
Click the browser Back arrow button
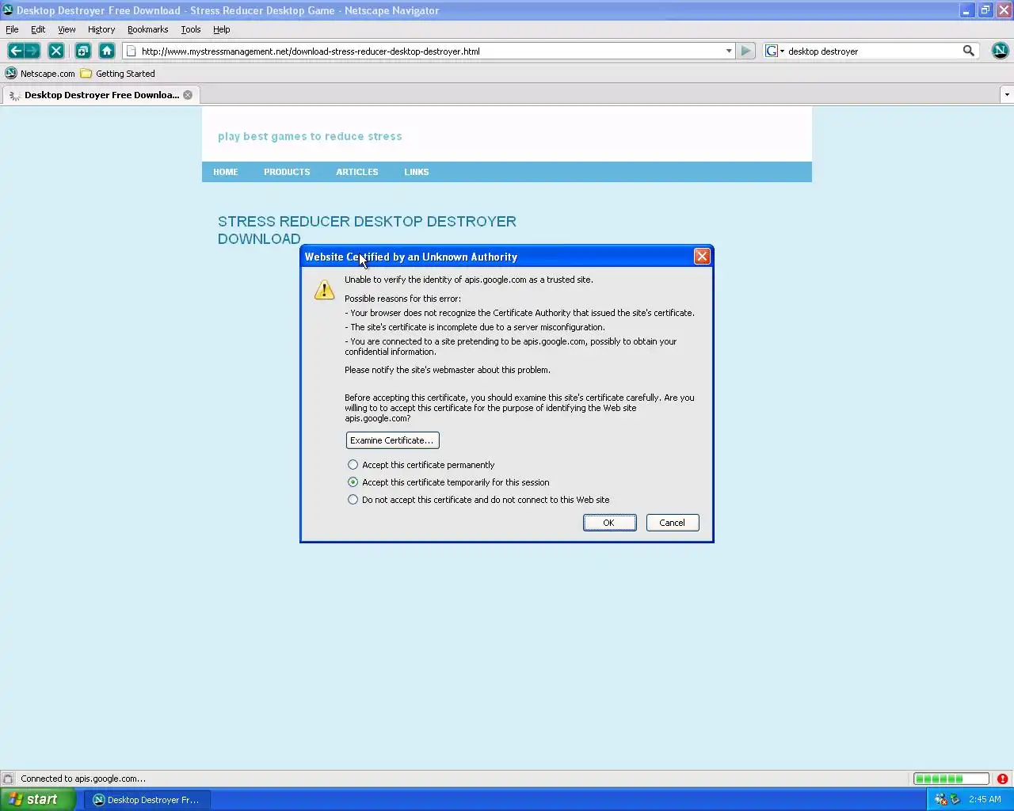(x=15, y=51)
